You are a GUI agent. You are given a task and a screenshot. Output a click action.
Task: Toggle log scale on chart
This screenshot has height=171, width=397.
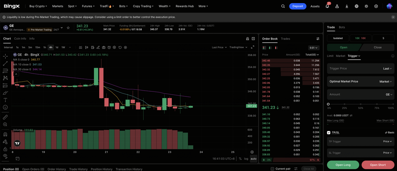[x=246, y=159]
